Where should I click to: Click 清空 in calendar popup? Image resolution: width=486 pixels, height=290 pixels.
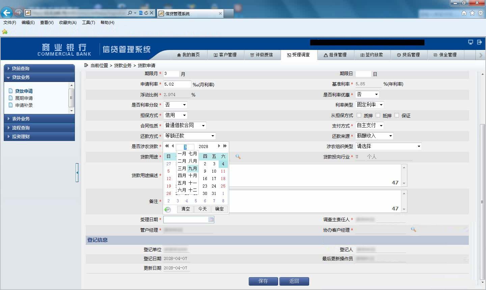pos(186,209)
